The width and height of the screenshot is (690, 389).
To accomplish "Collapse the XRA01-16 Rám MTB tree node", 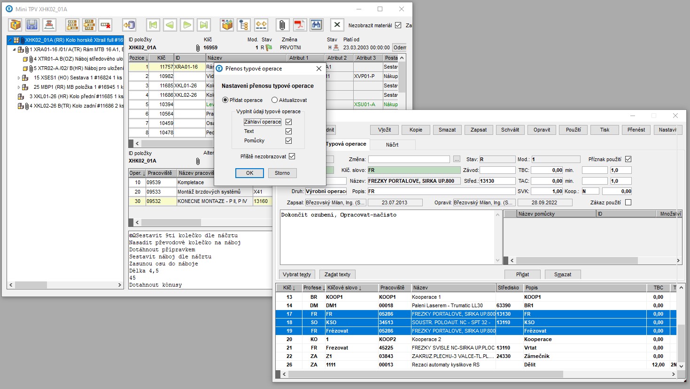I will pos(14,49).
